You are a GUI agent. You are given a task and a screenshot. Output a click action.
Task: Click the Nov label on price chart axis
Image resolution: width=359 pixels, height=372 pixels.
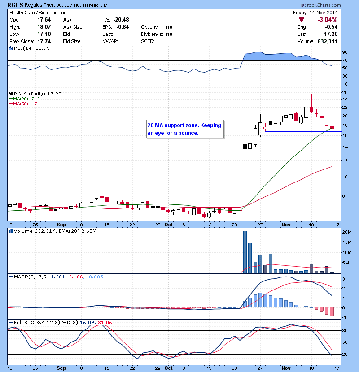(x=286, y=225)
